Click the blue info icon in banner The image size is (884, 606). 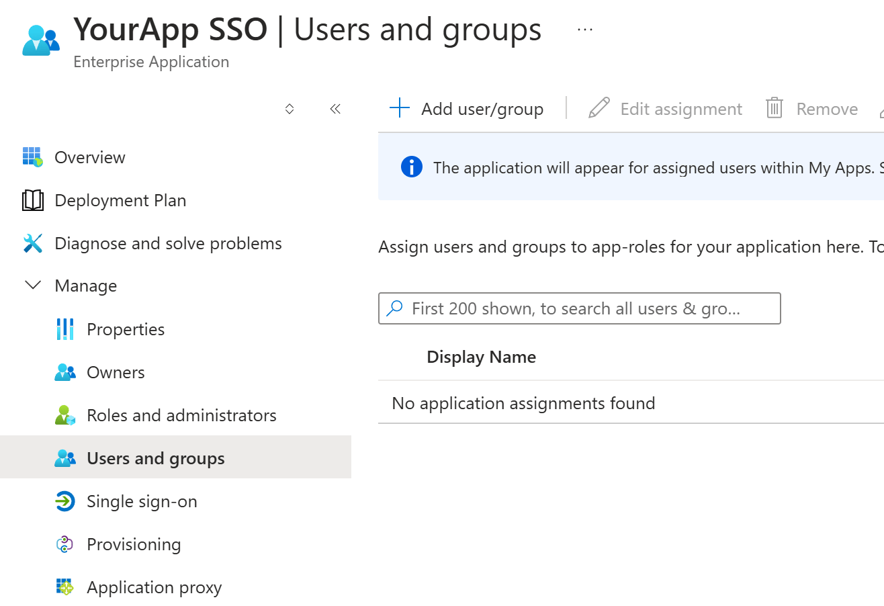(412, 167)
